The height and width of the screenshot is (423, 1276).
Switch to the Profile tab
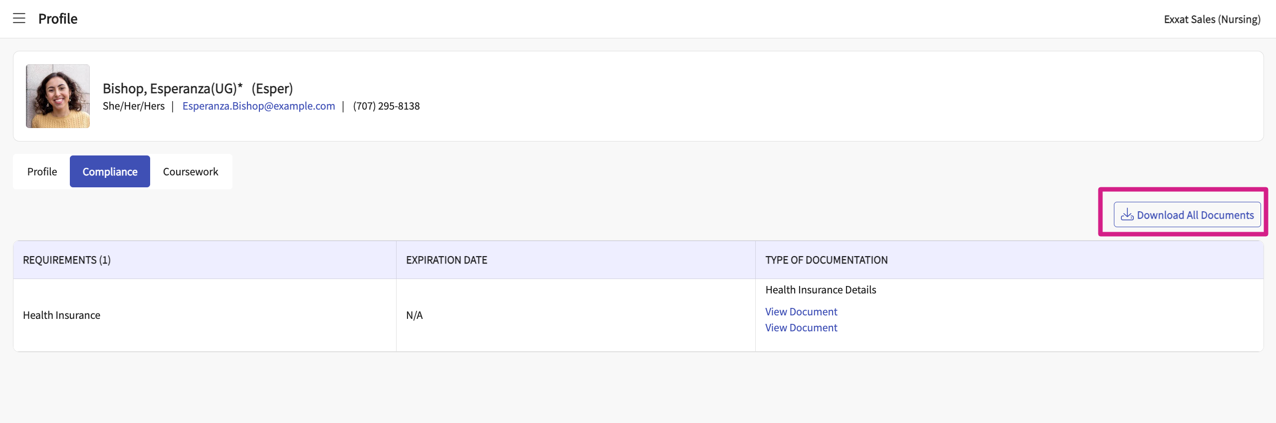(x=42, y=171)
